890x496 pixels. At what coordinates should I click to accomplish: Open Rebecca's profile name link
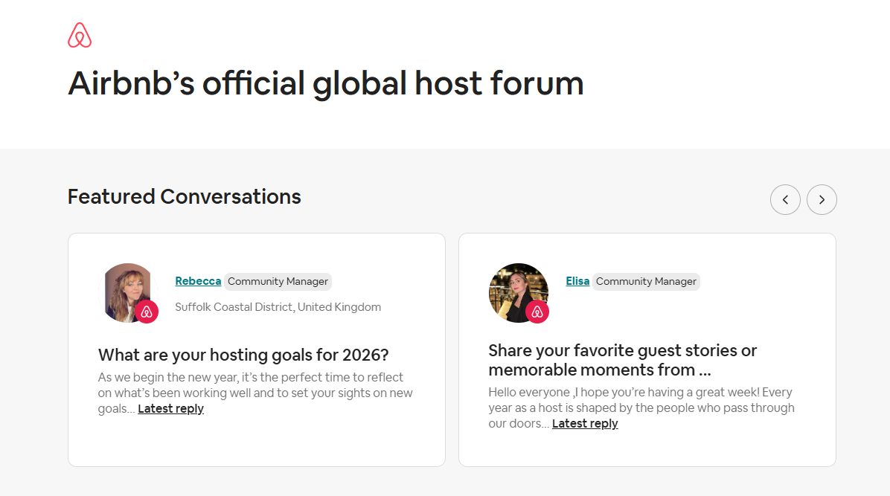pyautogui.click(x=198, y=281)
